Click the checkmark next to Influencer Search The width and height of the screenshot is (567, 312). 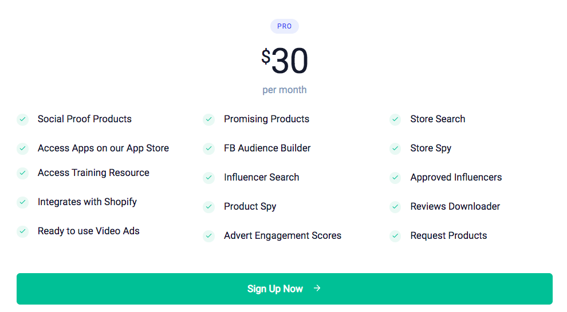click(209, 178)
